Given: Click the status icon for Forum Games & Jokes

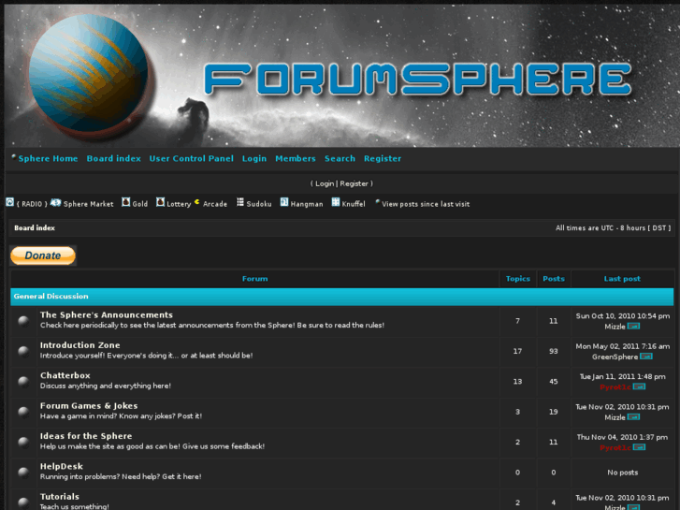Looking at the screenshot, I should [23, 412].
